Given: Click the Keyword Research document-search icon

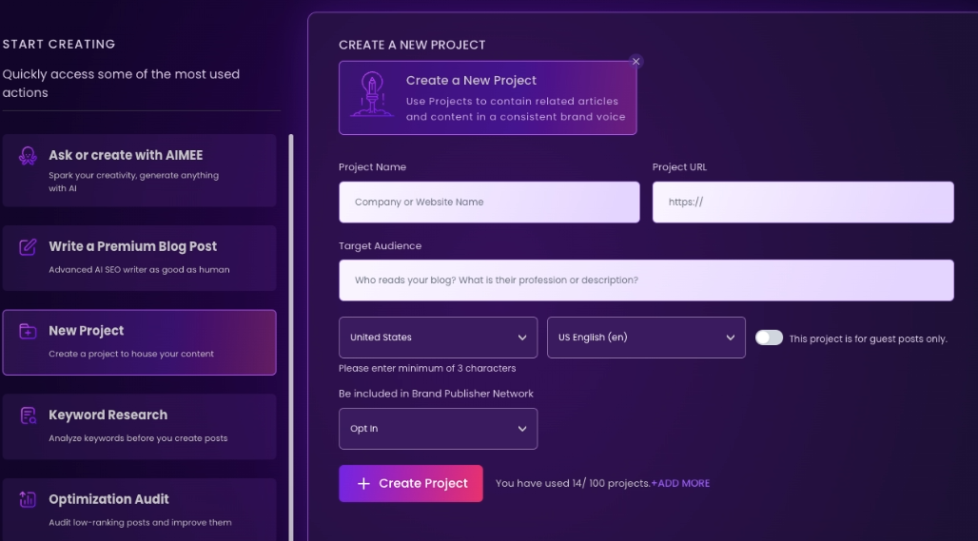Looking at the screenshot, I should pyautogui.click(x=29, y=415).
